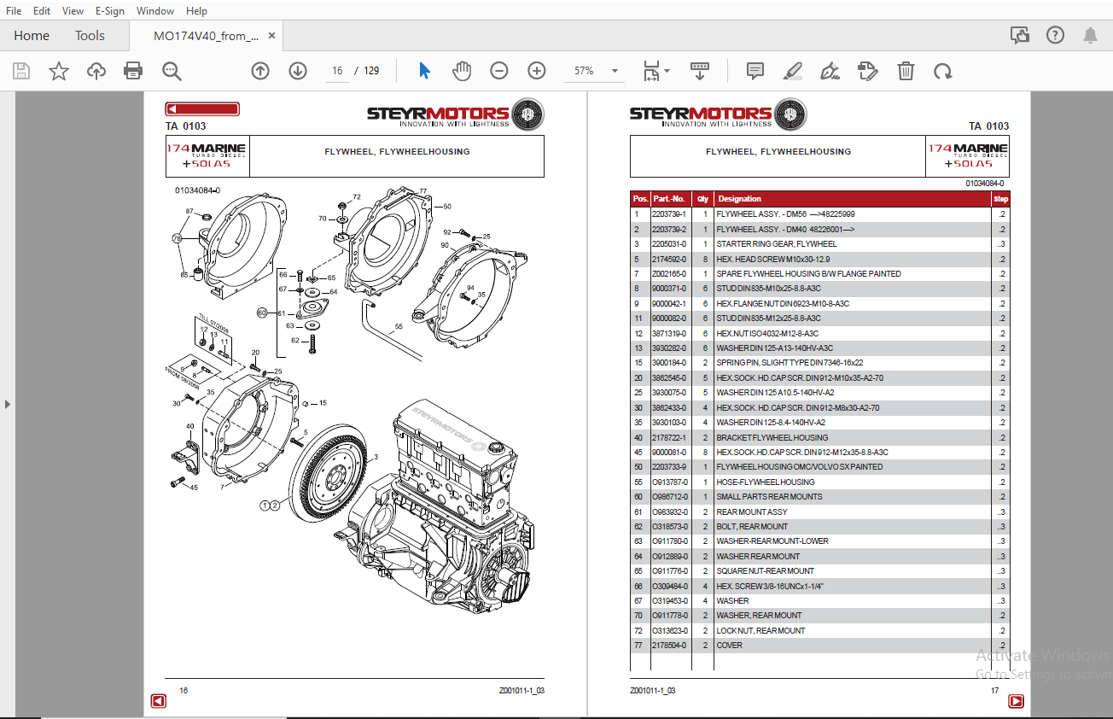Click 'SPRING PIN, SLIGHT TYPE' designation

790,363
